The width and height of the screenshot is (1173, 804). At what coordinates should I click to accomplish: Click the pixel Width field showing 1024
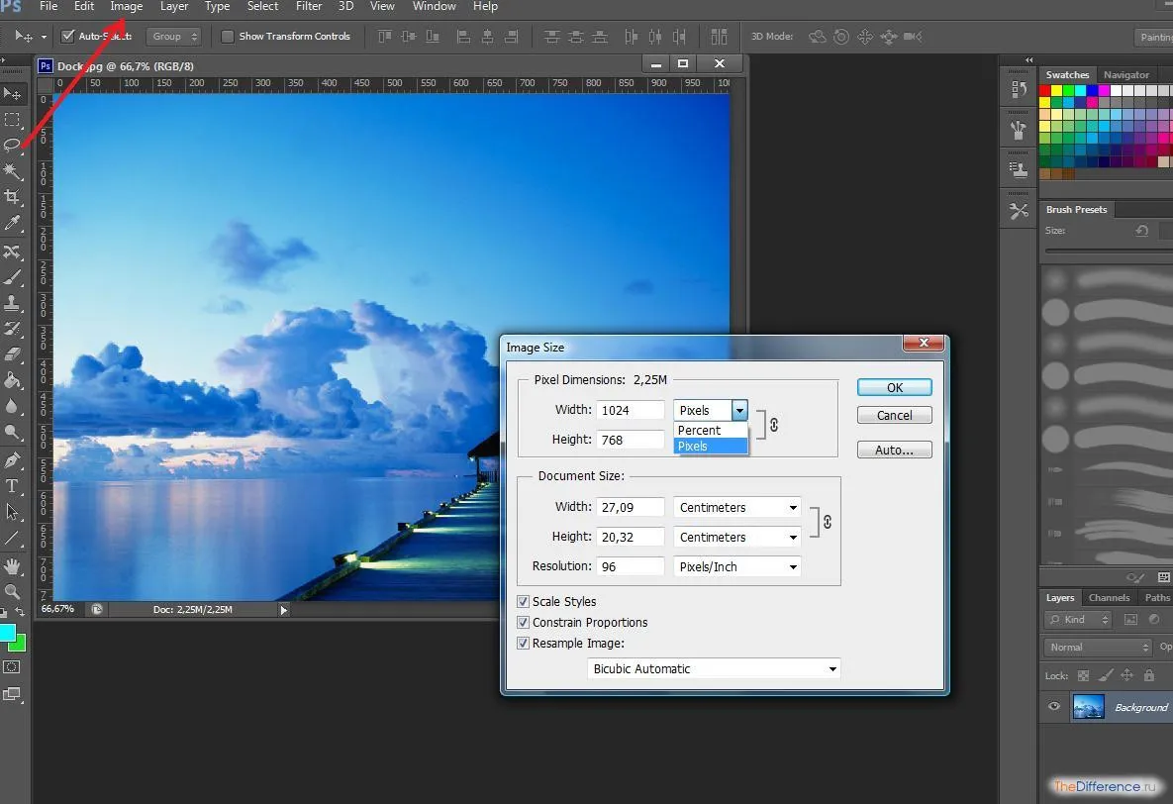pos(631,410)
